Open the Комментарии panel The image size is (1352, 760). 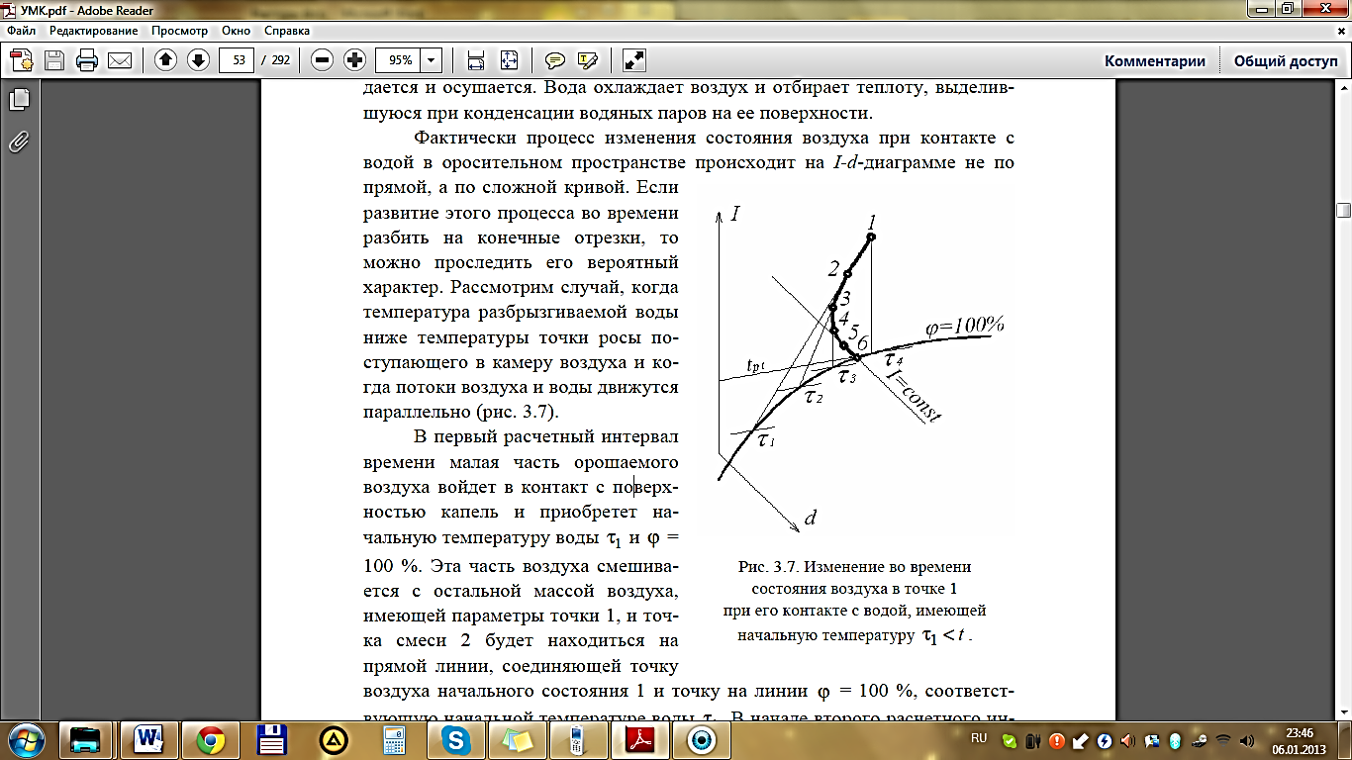click(x=1155, y=60)
